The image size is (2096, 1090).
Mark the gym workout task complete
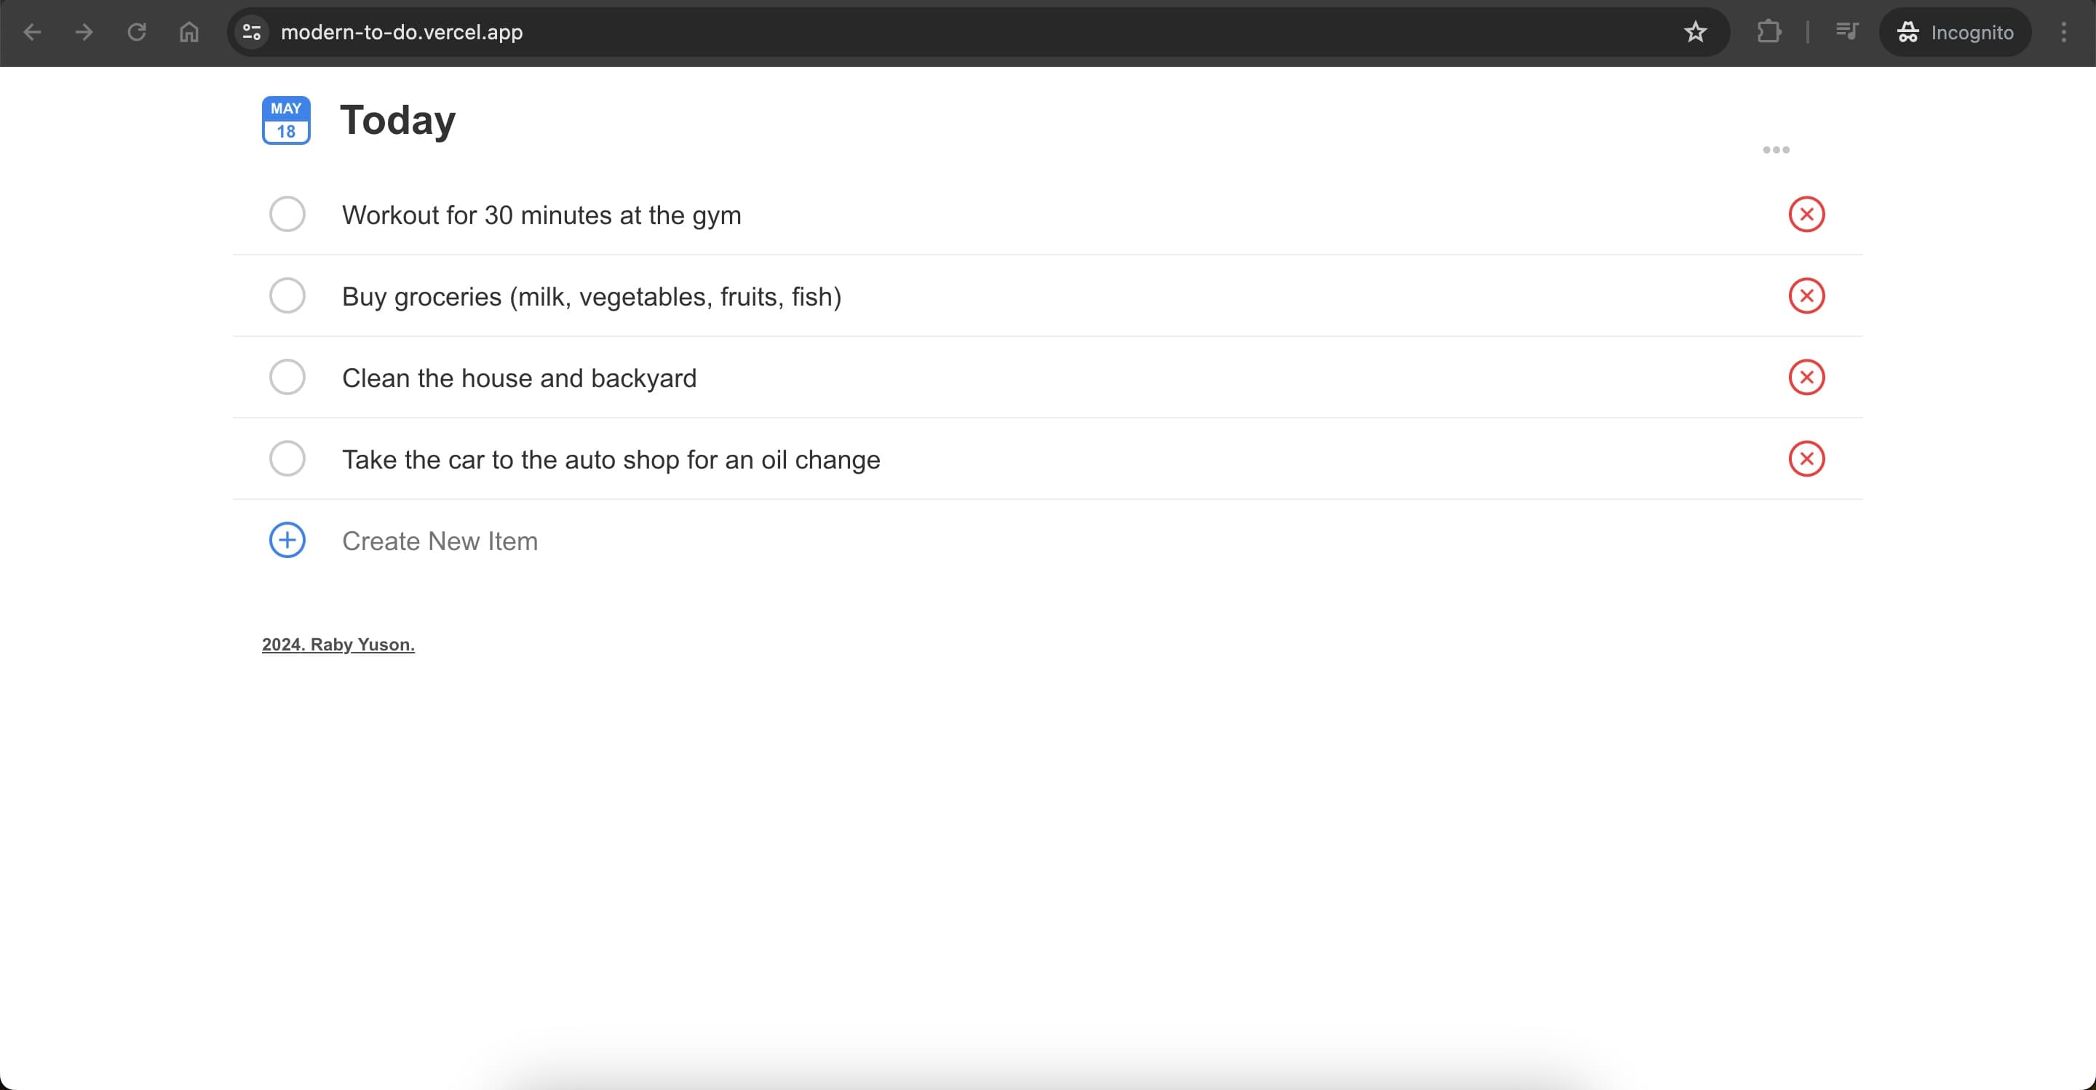click(287, 215)
